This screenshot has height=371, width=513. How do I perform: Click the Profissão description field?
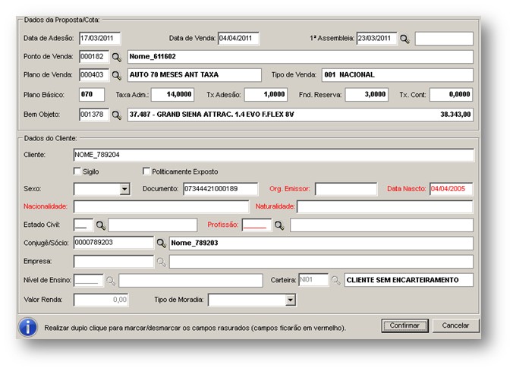[x=382, y=225]
